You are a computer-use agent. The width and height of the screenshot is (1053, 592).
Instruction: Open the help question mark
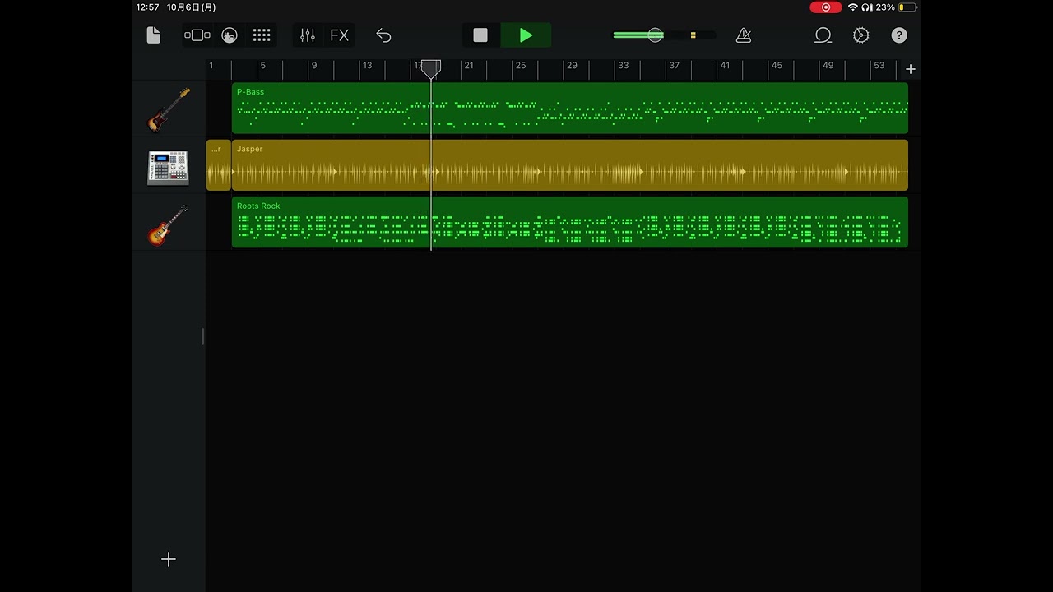pyautogui.click(x=899, y=35)
